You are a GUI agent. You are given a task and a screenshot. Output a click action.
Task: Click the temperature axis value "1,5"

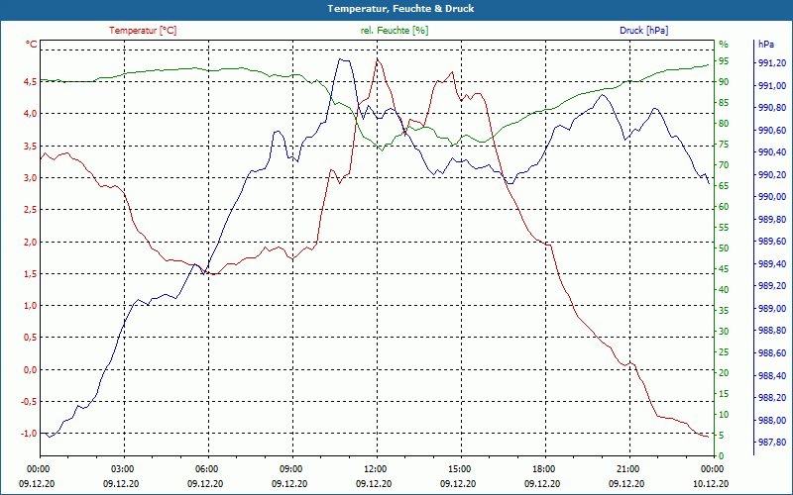pos(31,274)
